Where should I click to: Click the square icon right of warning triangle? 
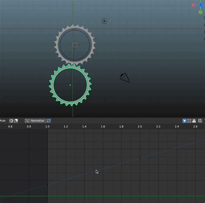coord(200,121)
